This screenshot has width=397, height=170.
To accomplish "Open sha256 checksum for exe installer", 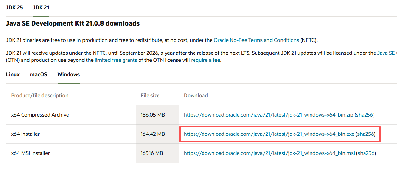I will point(366,134).
